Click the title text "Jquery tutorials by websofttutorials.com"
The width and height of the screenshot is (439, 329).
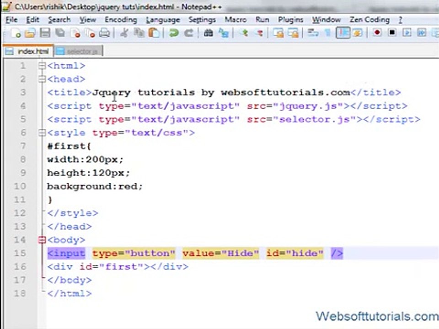point(221,93)
